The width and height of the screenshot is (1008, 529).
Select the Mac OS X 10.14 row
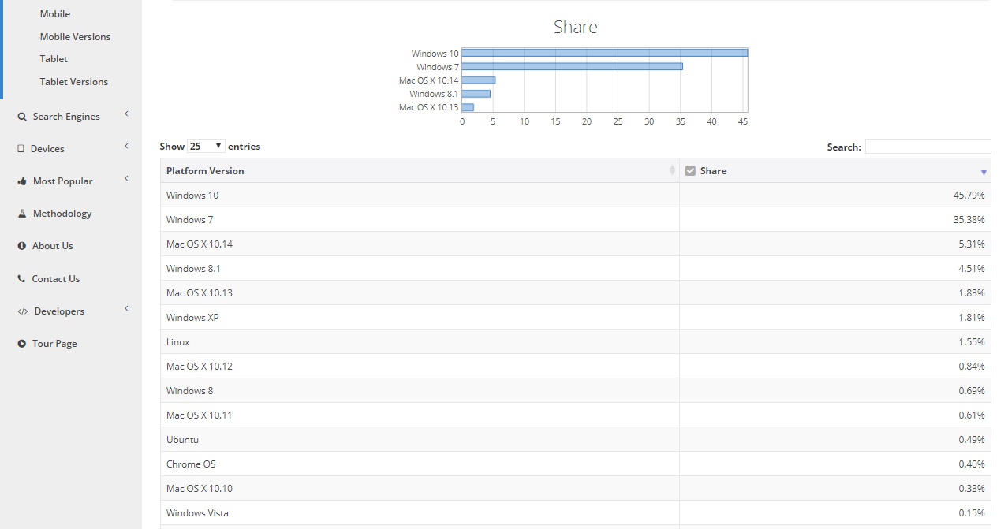576,244
